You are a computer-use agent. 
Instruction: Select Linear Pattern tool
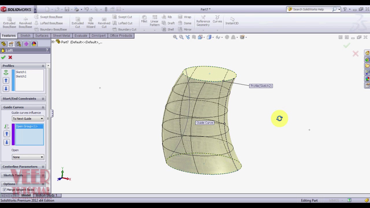[x=155, y=21]
